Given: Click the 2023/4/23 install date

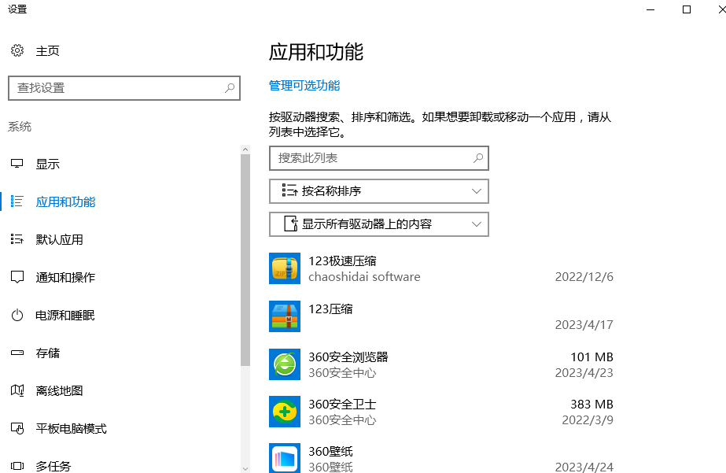Looking at the screenshot, I should pyautogui.click(x=584, y=373).
